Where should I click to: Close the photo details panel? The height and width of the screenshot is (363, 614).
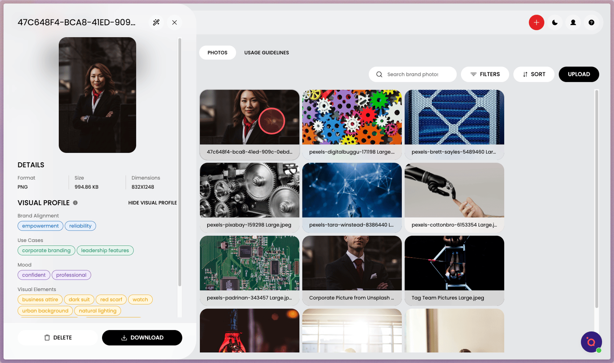pyautogui.click(x=175, y=22)
